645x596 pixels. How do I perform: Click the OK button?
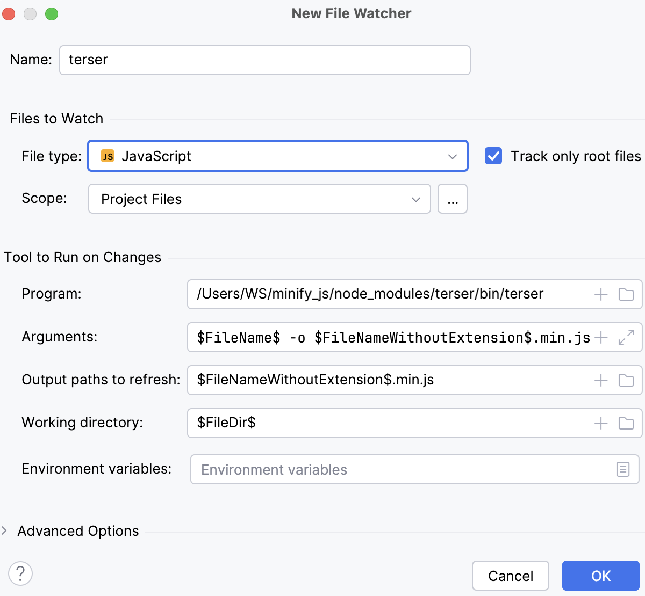[600, 575]
